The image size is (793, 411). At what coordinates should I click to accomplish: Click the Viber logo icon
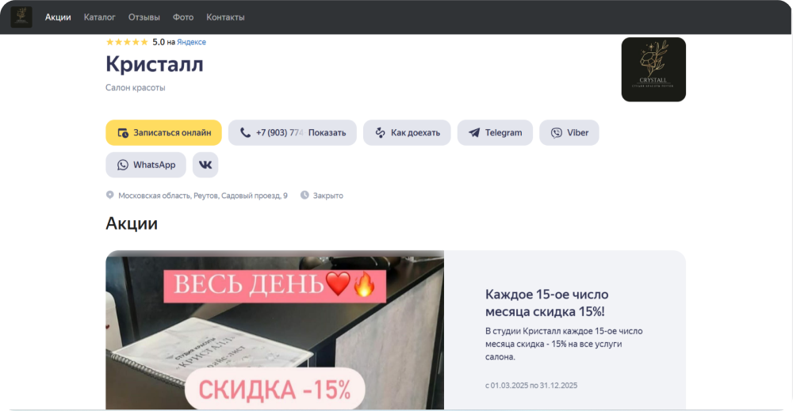click(557, 132)
